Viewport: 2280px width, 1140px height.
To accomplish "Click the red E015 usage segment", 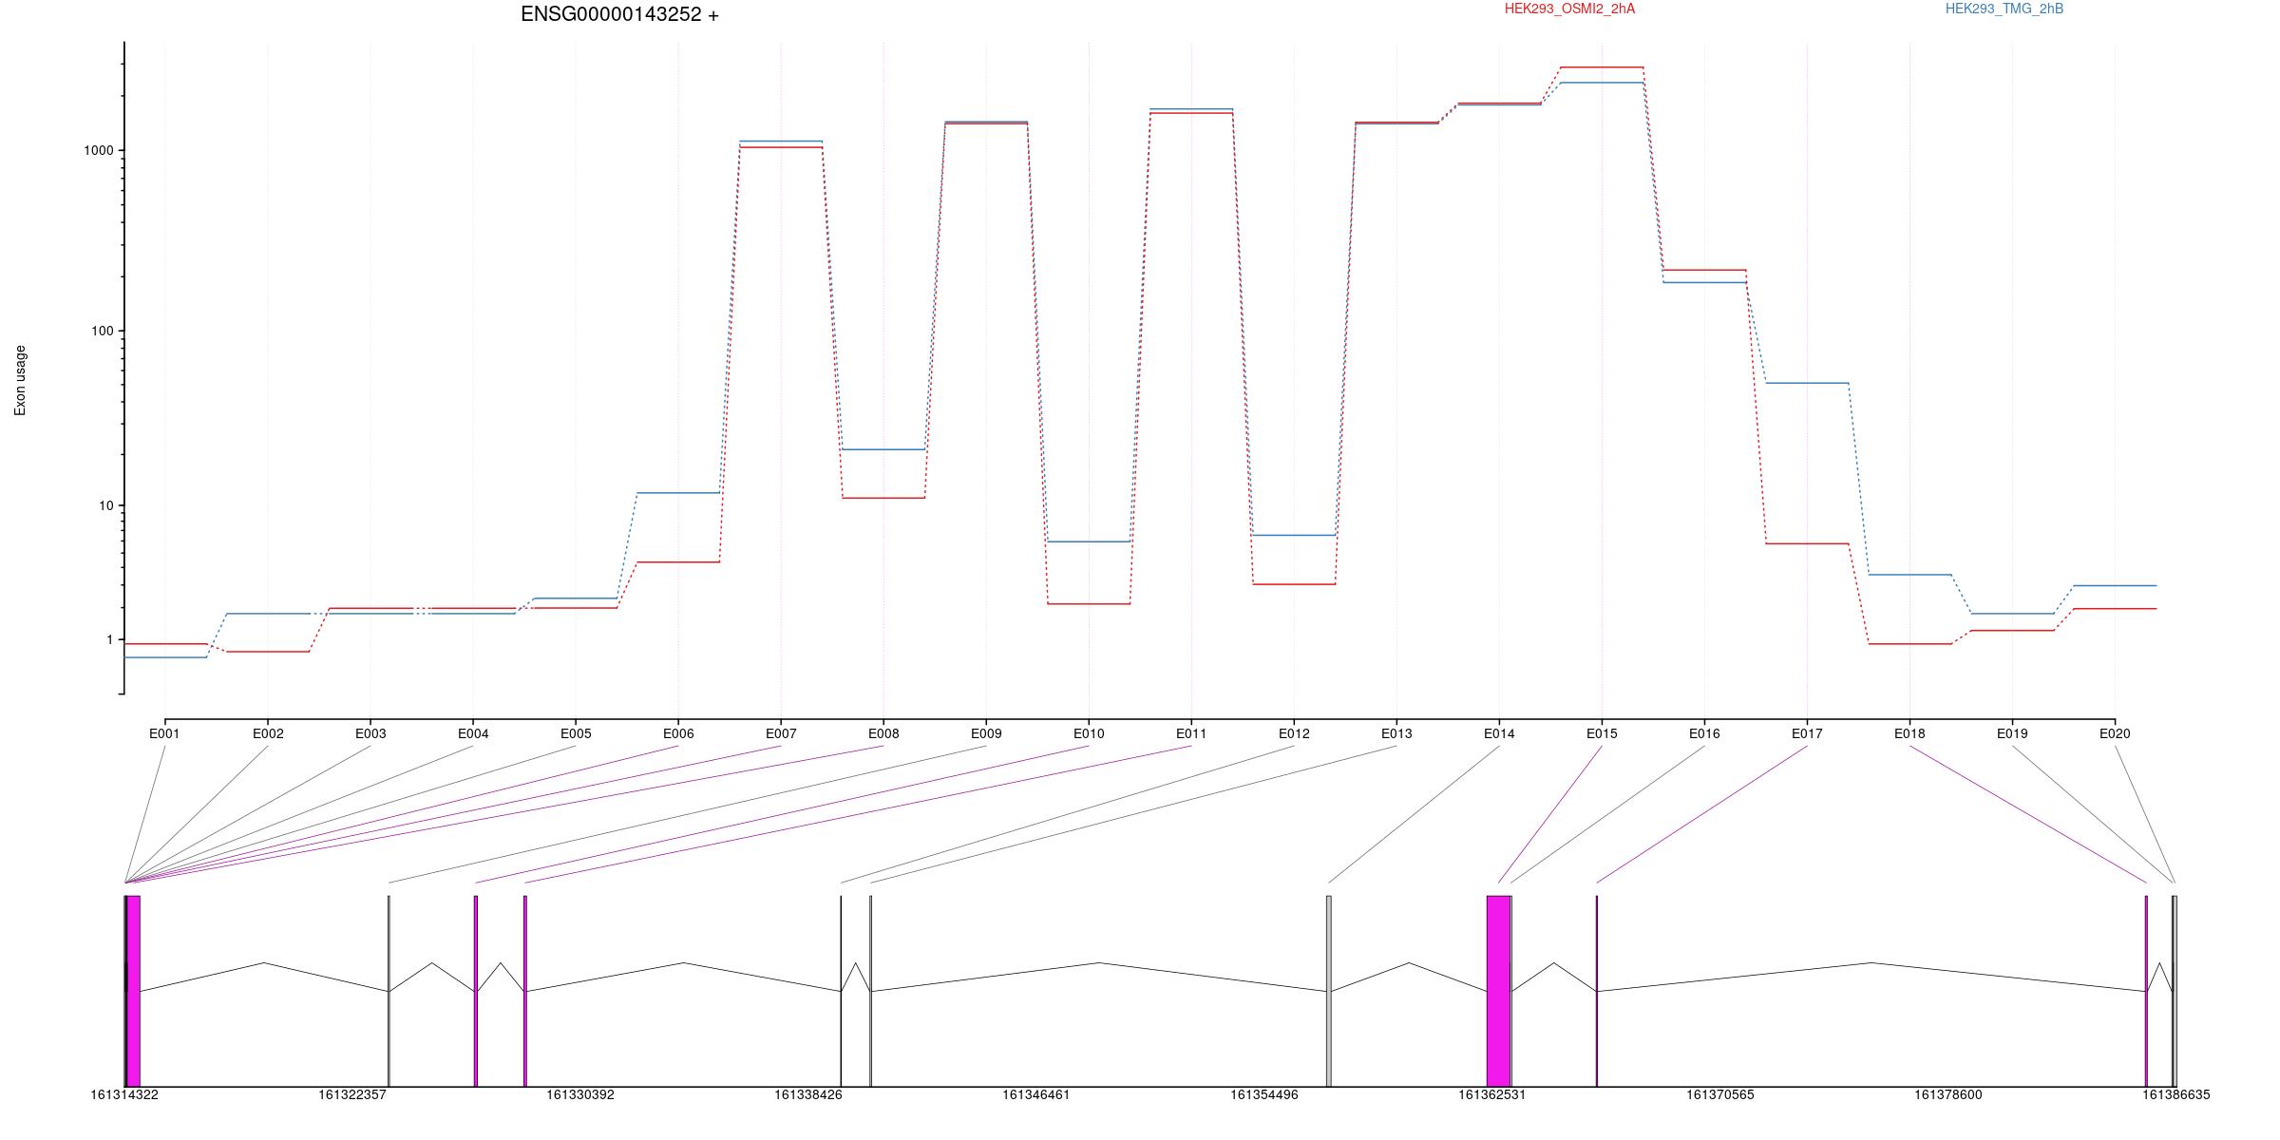I will point(1602,67).
